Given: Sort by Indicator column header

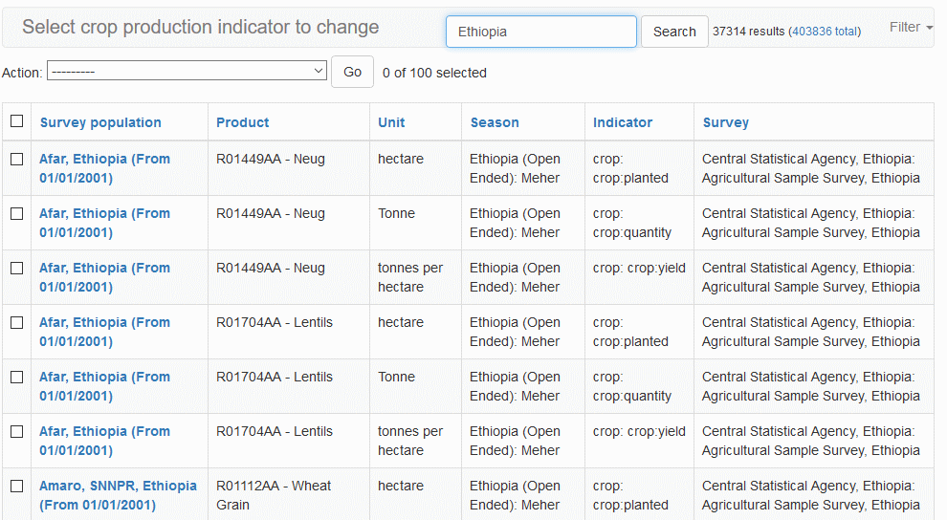Looking at the screenshot, I should 622,122.
